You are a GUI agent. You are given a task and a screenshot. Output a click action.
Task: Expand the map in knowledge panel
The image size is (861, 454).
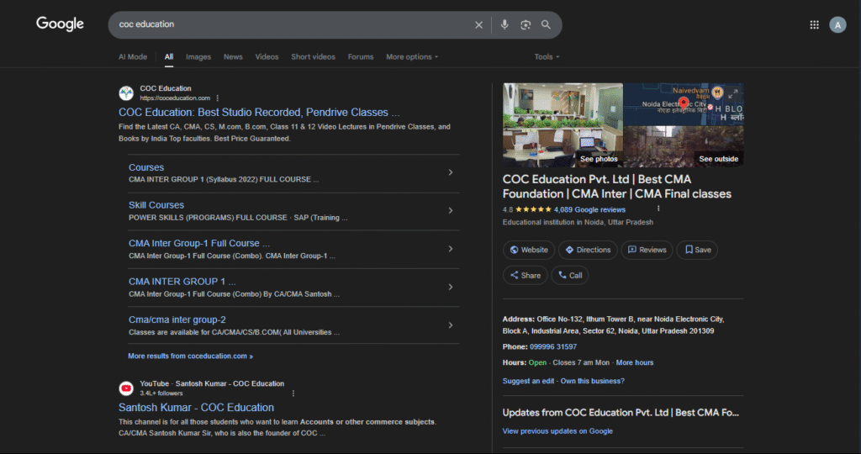(733, 93)
